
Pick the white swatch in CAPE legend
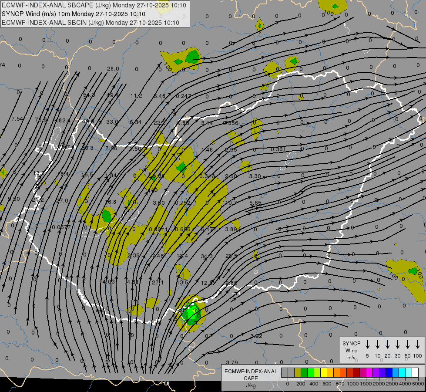click(x=415, y=372)
